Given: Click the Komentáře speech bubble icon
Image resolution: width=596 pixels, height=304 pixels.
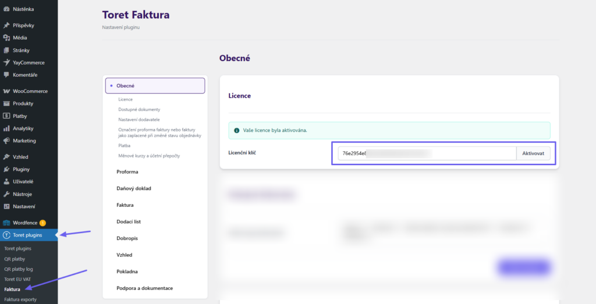Looking at the screenshot, I should [x=6, y=75].
